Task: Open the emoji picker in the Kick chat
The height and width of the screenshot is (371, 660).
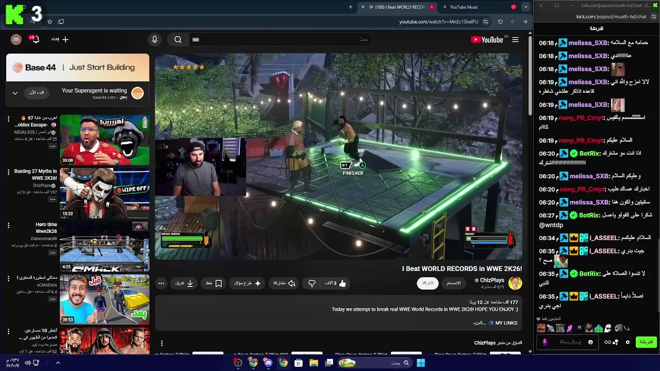Action: click(x=590, y=342)
